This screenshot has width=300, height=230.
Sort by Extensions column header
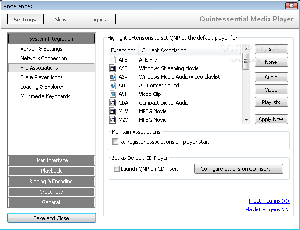123,50
